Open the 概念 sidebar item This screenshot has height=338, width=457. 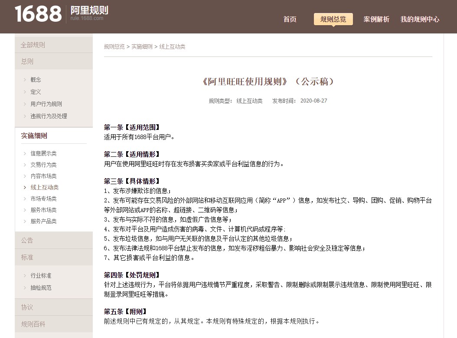[36, 80]
